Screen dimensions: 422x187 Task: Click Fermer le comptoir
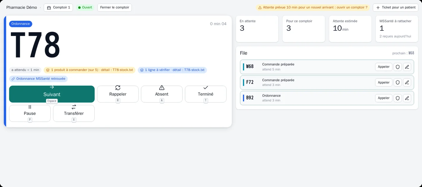[x=115, y=8]
